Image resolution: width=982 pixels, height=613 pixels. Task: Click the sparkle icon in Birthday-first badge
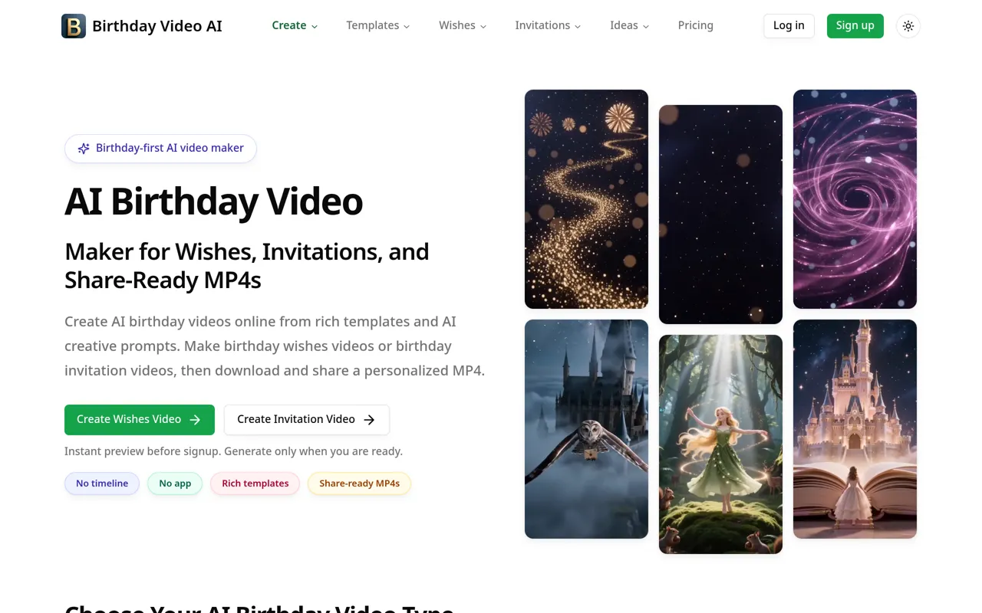click(84, 149)
